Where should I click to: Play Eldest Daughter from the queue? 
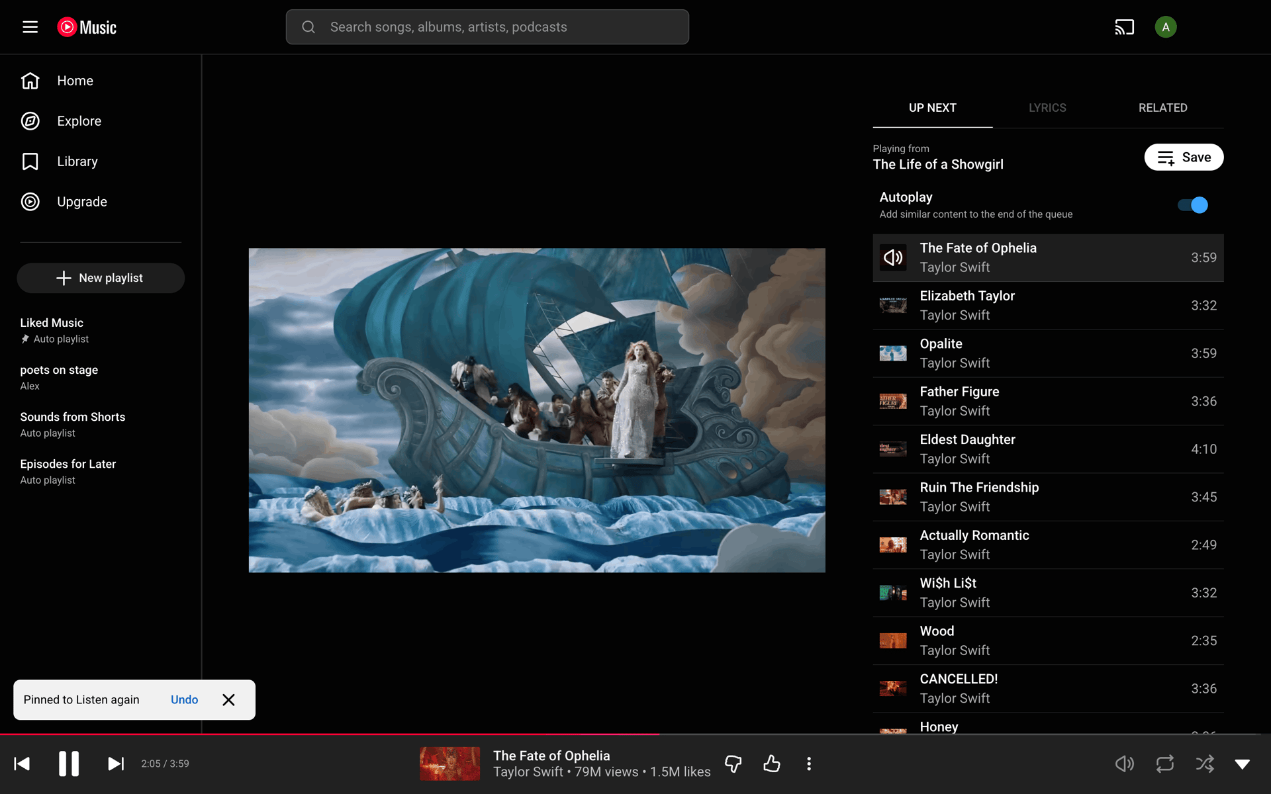coord(1048,449)
